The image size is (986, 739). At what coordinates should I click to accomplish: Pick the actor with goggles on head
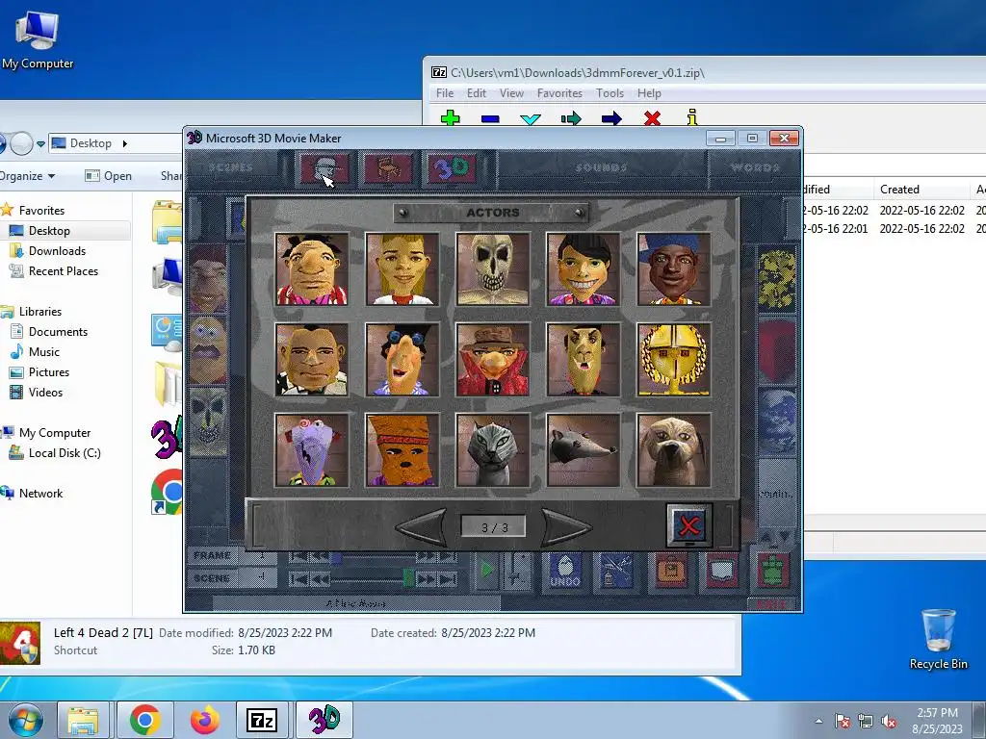point(402,360)
